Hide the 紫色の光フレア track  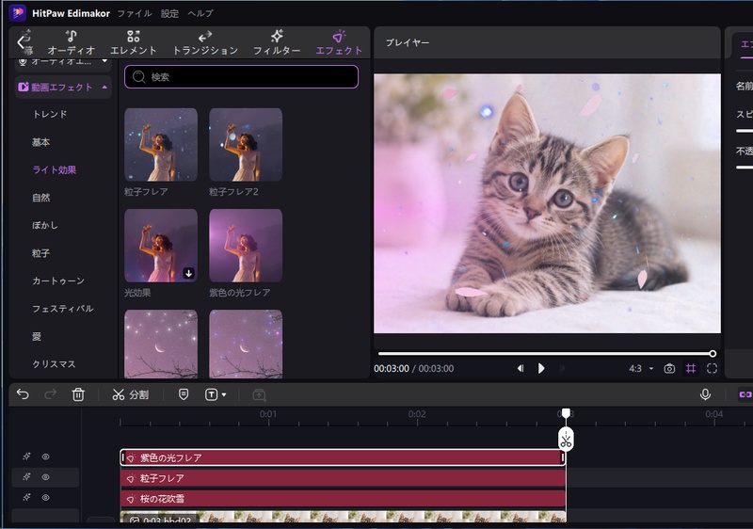click(x=45, y=457)
